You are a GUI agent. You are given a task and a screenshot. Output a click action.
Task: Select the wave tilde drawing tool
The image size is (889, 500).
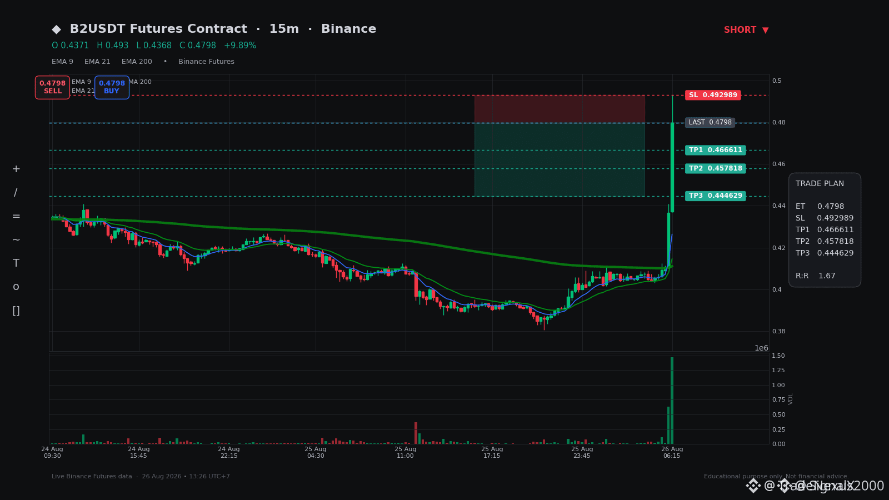pos(16,239)
